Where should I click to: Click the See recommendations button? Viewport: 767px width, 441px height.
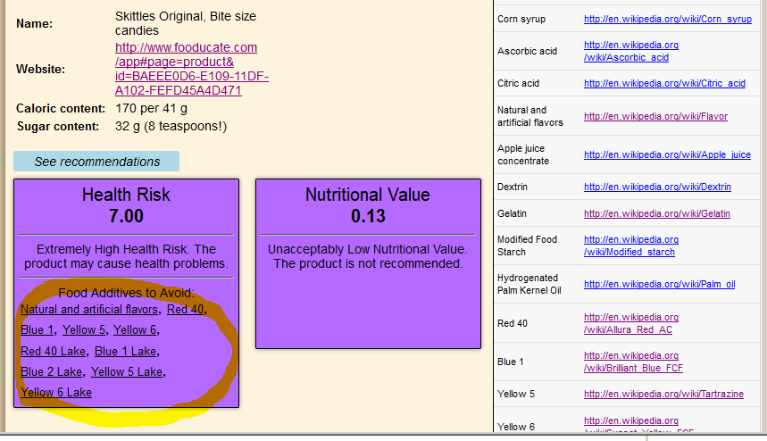(96, 162)
